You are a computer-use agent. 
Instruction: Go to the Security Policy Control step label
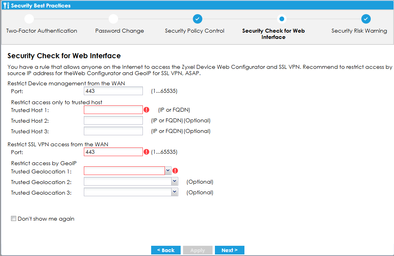pos(194,31)
